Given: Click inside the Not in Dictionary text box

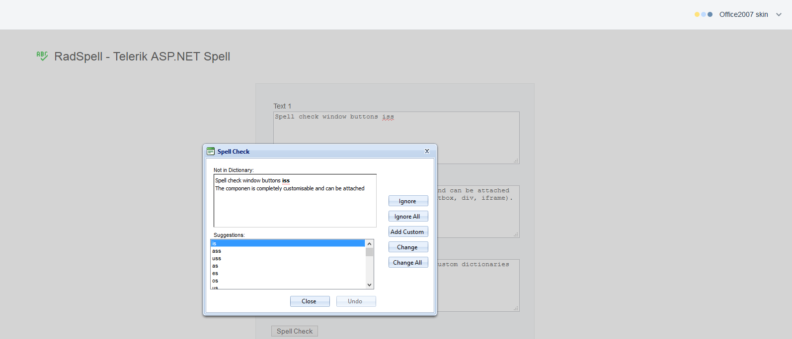Looking at the screenshot, I should (295, 201).
